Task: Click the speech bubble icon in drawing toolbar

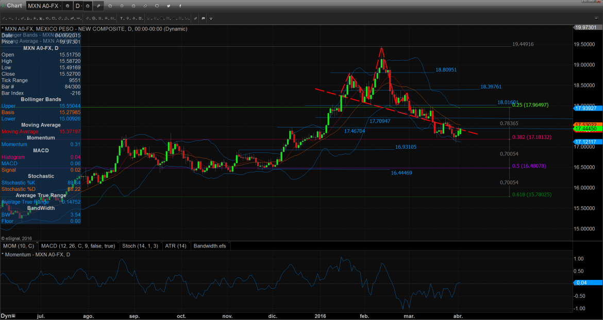Action: pos(204,18)
